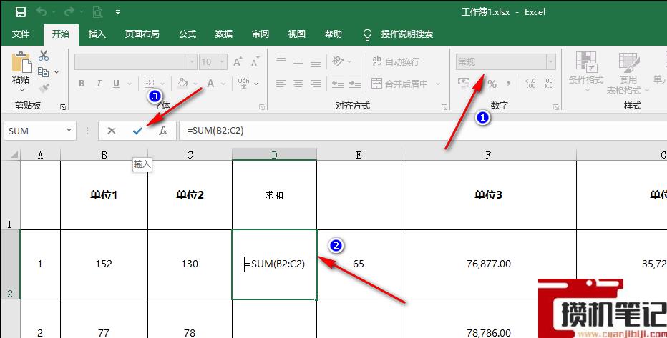The width and height of the screenshot is (667, 338).
Task: Click the cell showing 76,877.00
Action: pyautogui.click(x=488, y=264)
